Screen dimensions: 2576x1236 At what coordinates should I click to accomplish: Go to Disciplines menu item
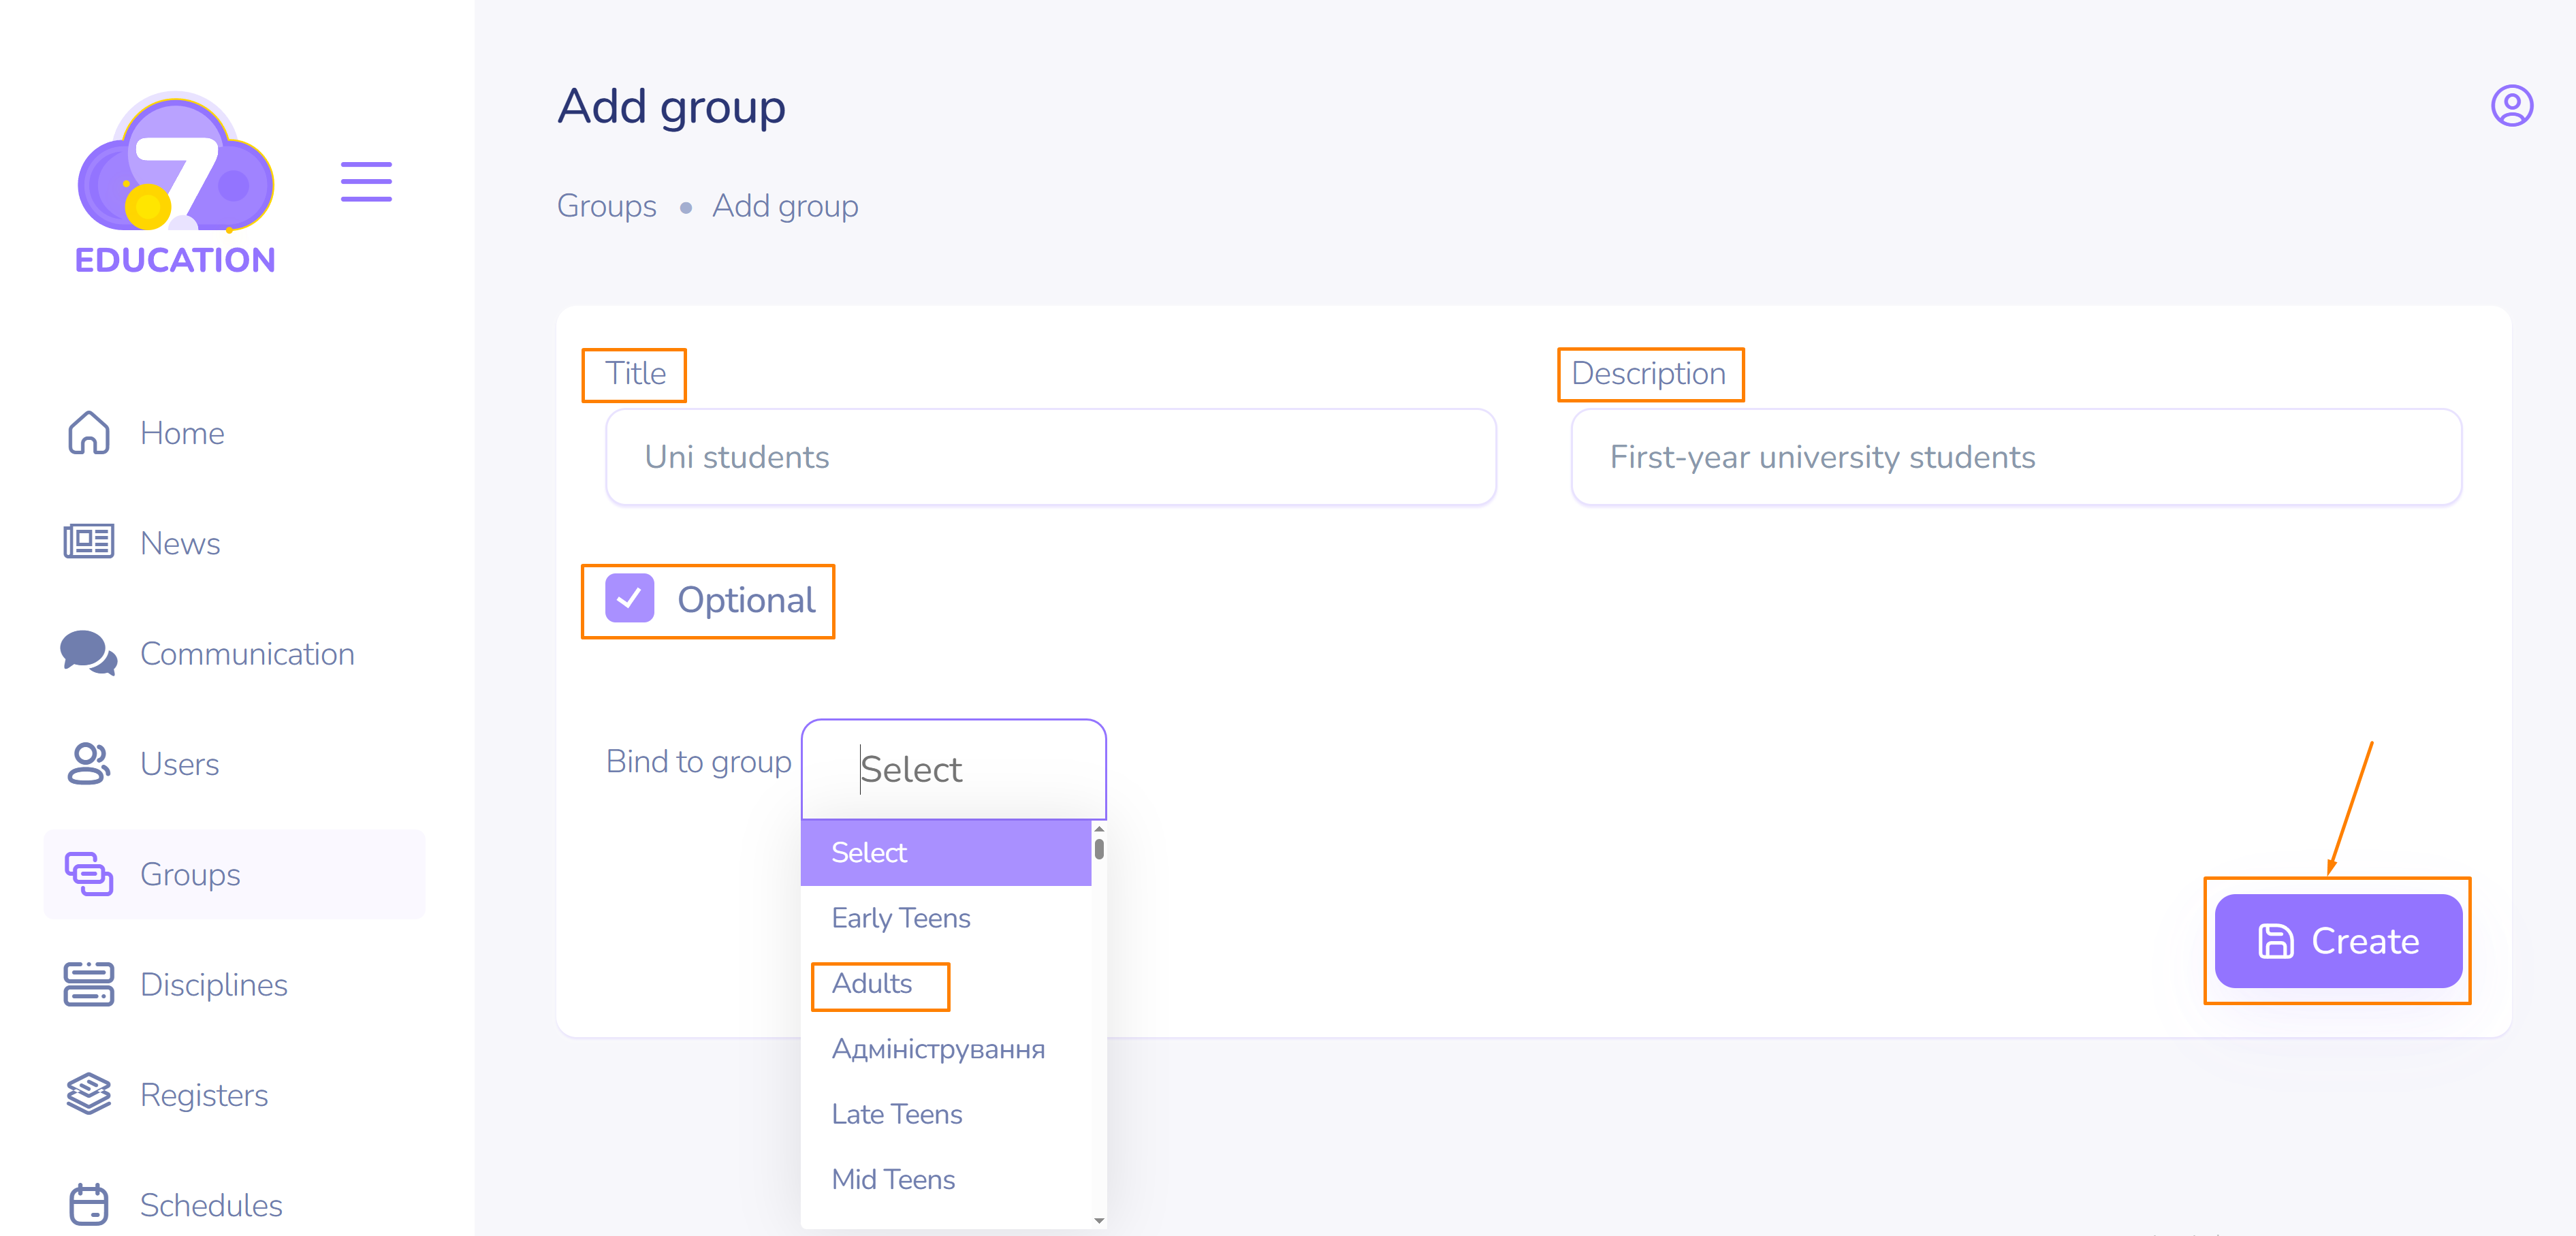(213, 984)
